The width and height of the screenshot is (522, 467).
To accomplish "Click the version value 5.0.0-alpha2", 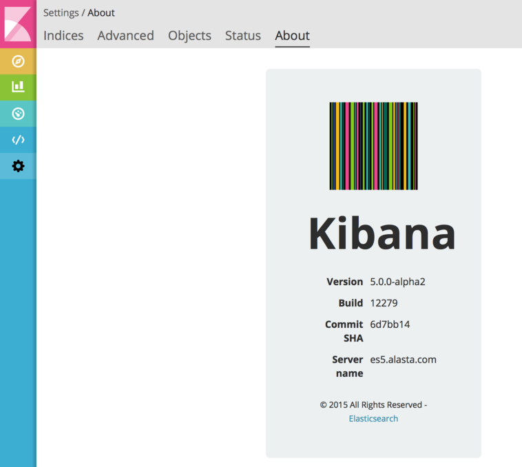I will 397,282.
